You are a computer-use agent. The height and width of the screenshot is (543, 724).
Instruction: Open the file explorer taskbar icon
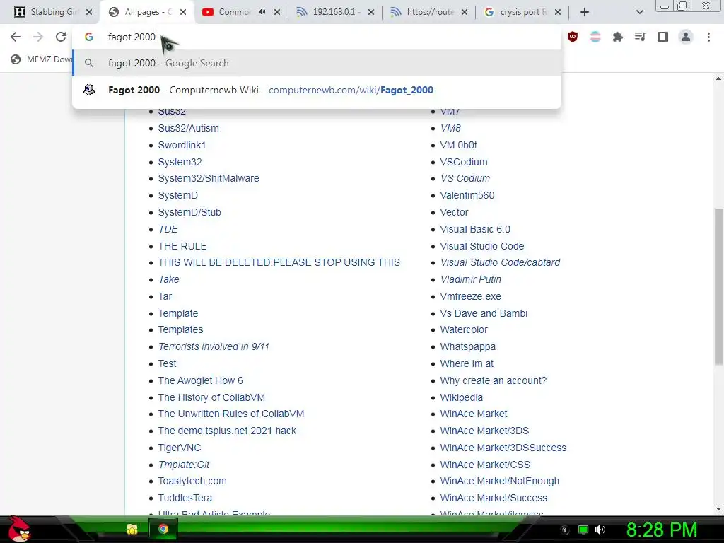tap(132, 529)
